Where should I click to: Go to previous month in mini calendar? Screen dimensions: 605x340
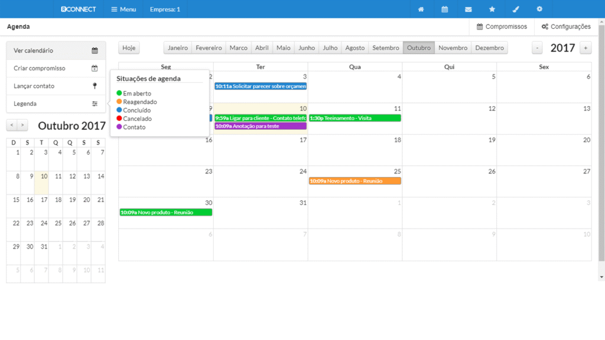click(12, 125)
